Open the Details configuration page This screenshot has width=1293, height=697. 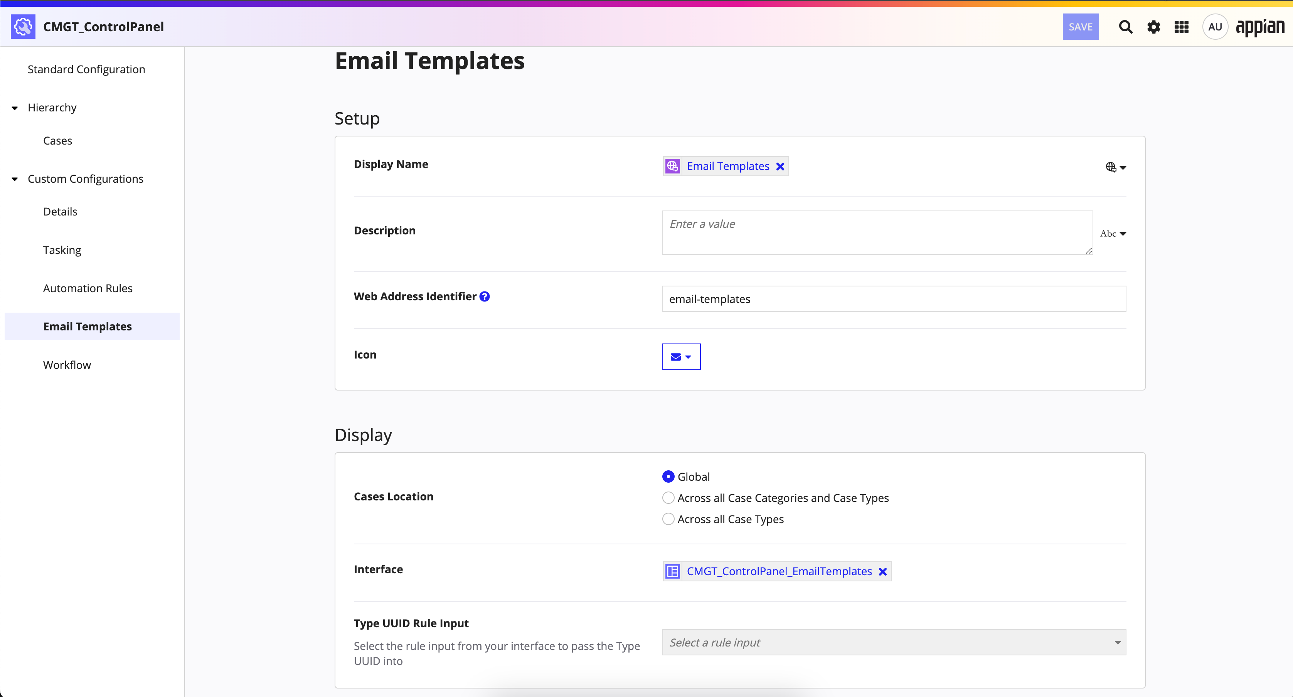point(60,212)
